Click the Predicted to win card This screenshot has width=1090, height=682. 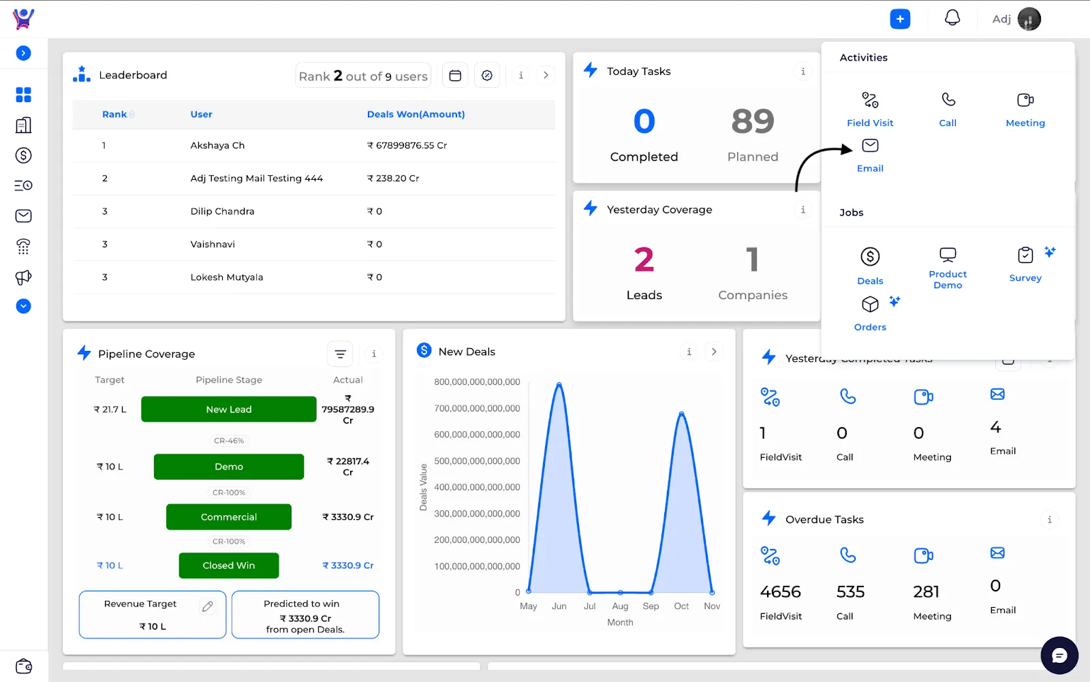tap(305, 615)
